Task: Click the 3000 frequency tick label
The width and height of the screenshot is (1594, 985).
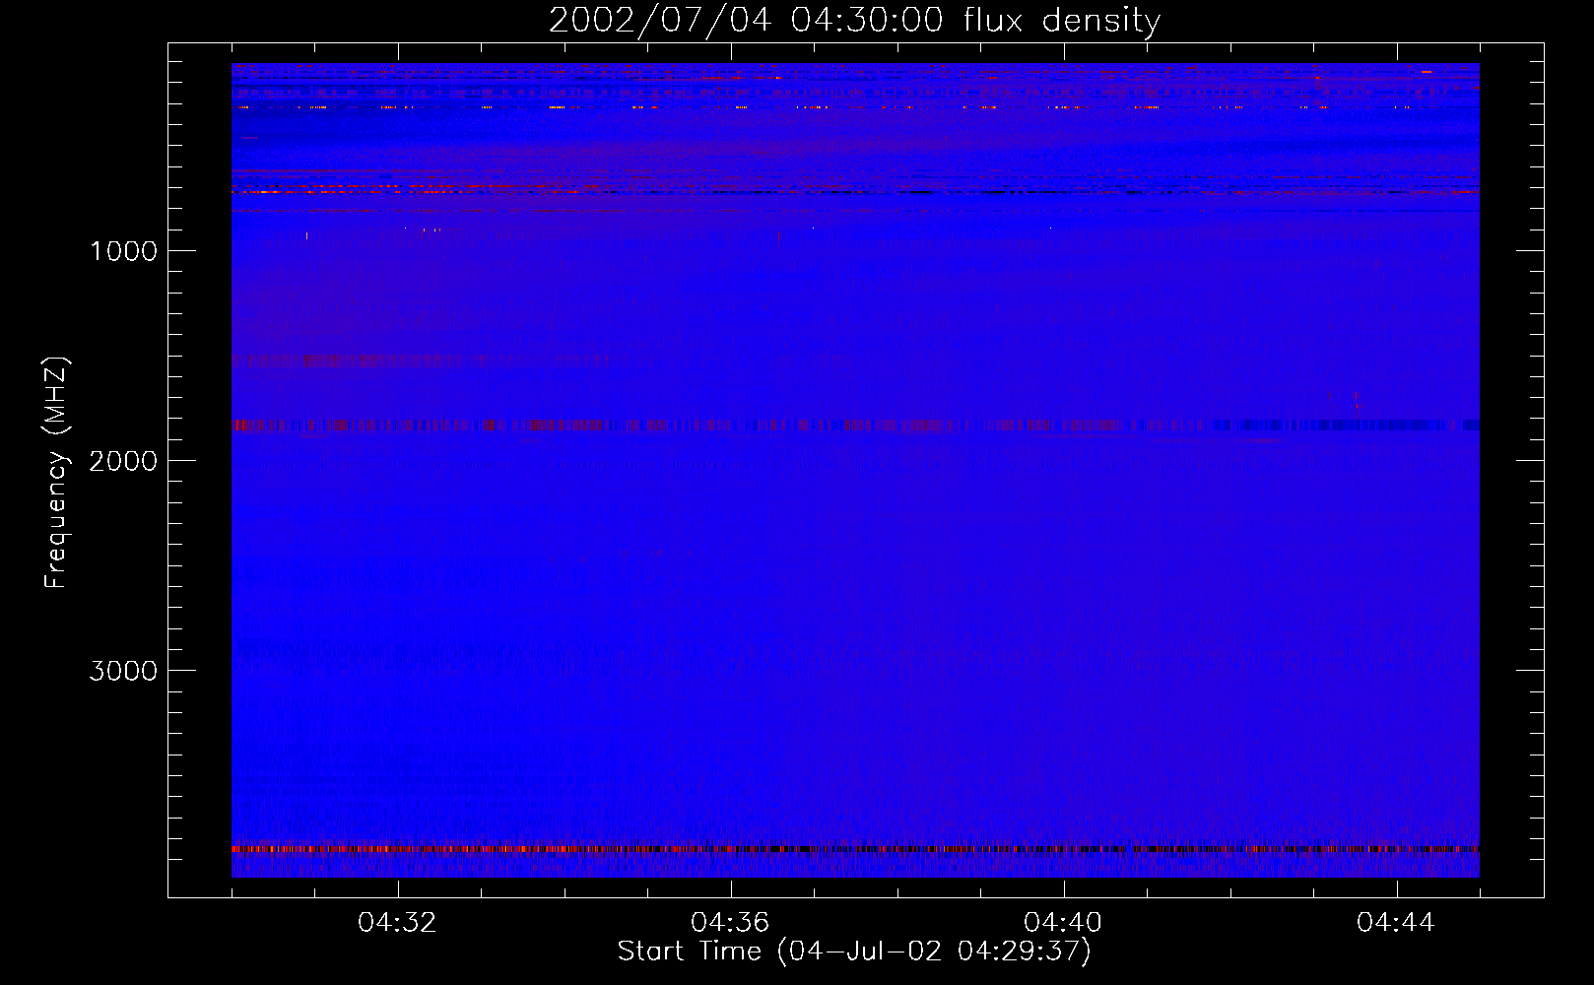Action: 123,671
